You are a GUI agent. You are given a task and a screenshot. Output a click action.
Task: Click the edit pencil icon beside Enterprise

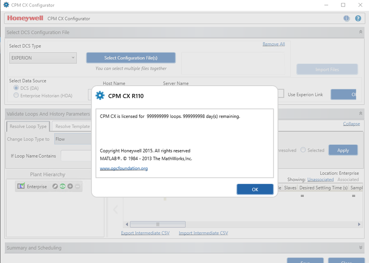pyautogui.click(x=55, y=186)
